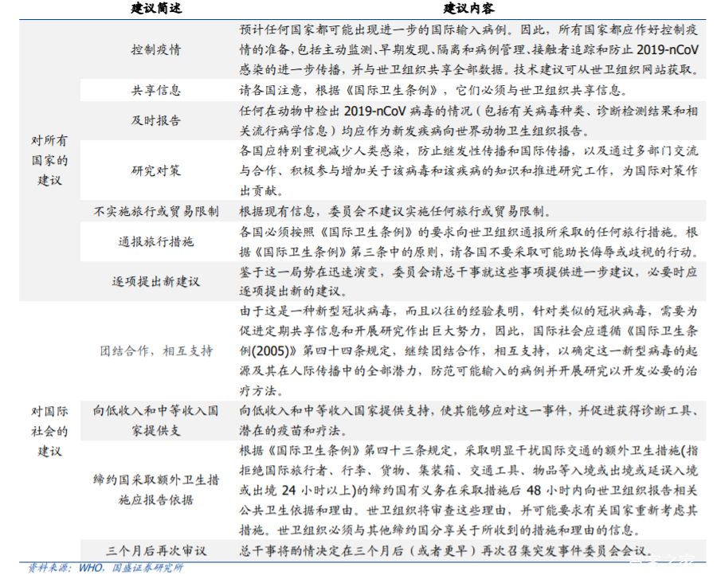The height and width of the screenshot is (579, 717).
Task: Click the 三个月后再次审议 cell
Action: tap(156, 550)
